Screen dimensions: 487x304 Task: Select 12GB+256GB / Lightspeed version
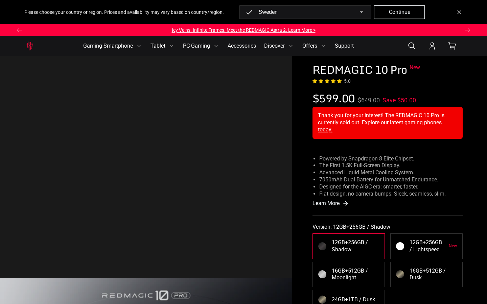[x=426, y=246]
